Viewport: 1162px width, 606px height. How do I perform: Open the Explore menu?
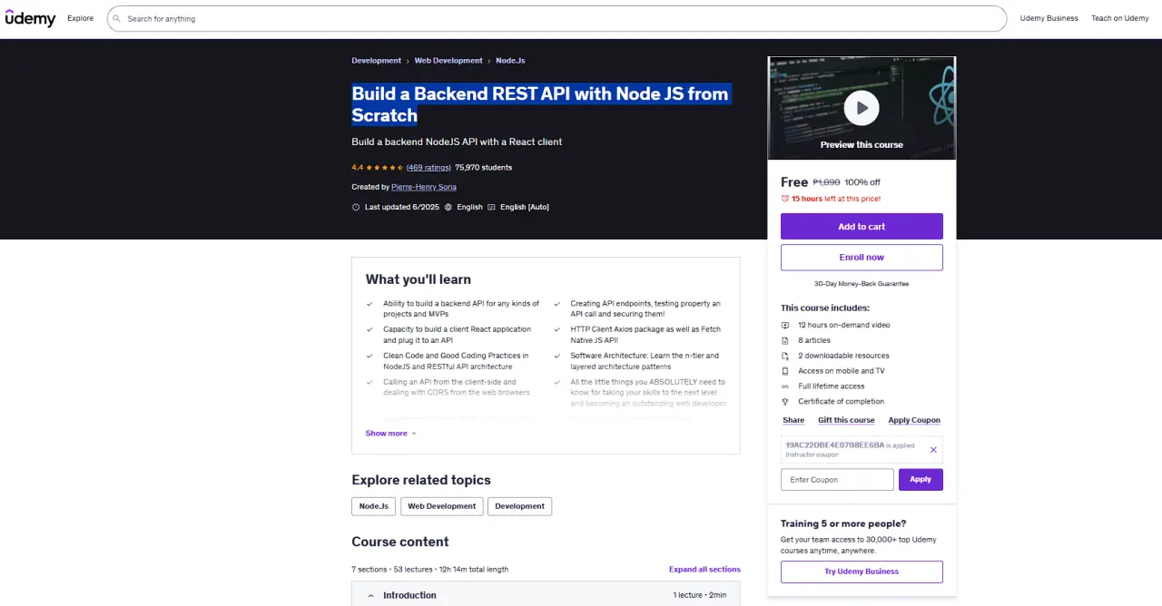(x=80, y=18)
